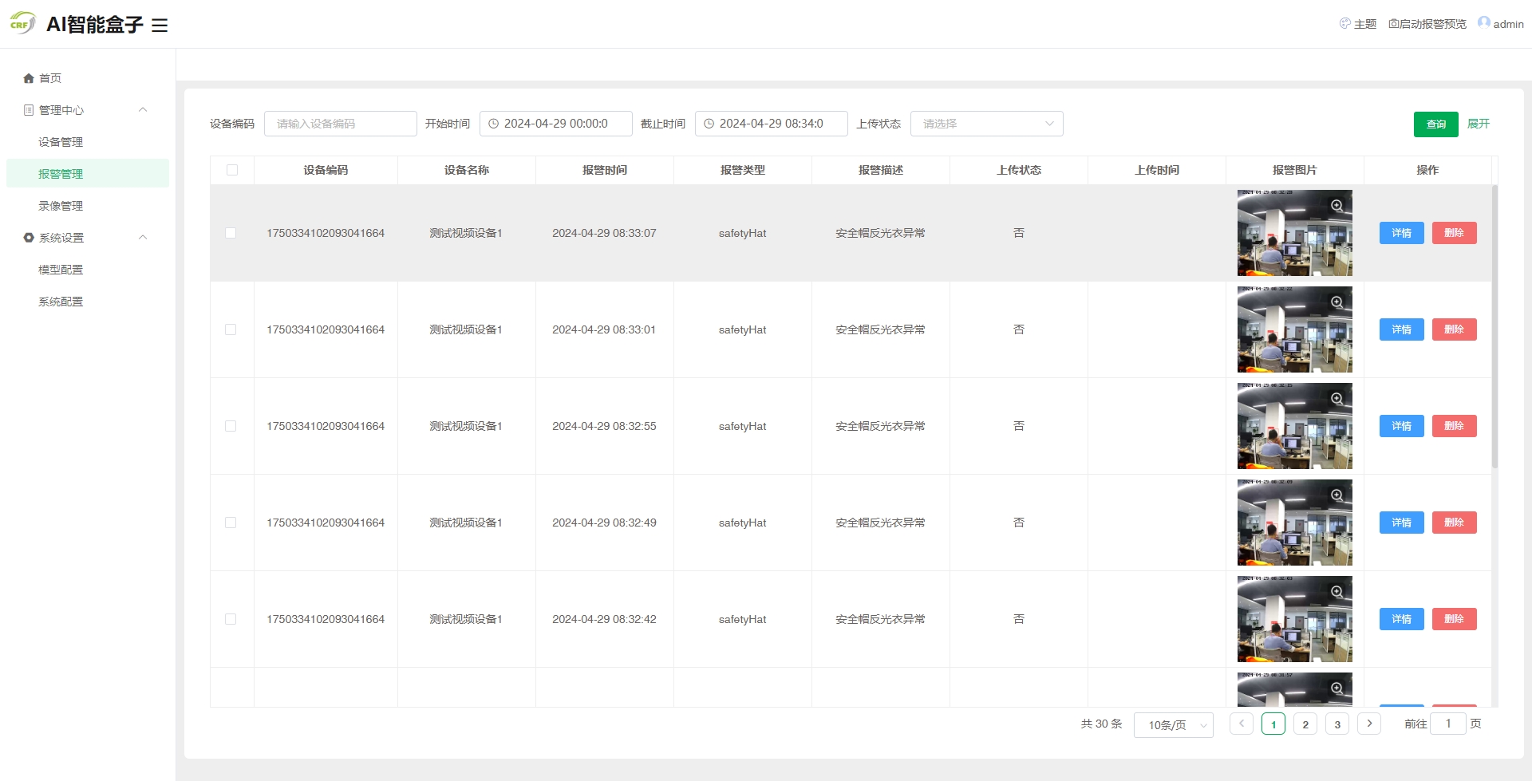Open the 10条/页 page size dropdown
The image size is (1532, 781).
(1174, 725)
